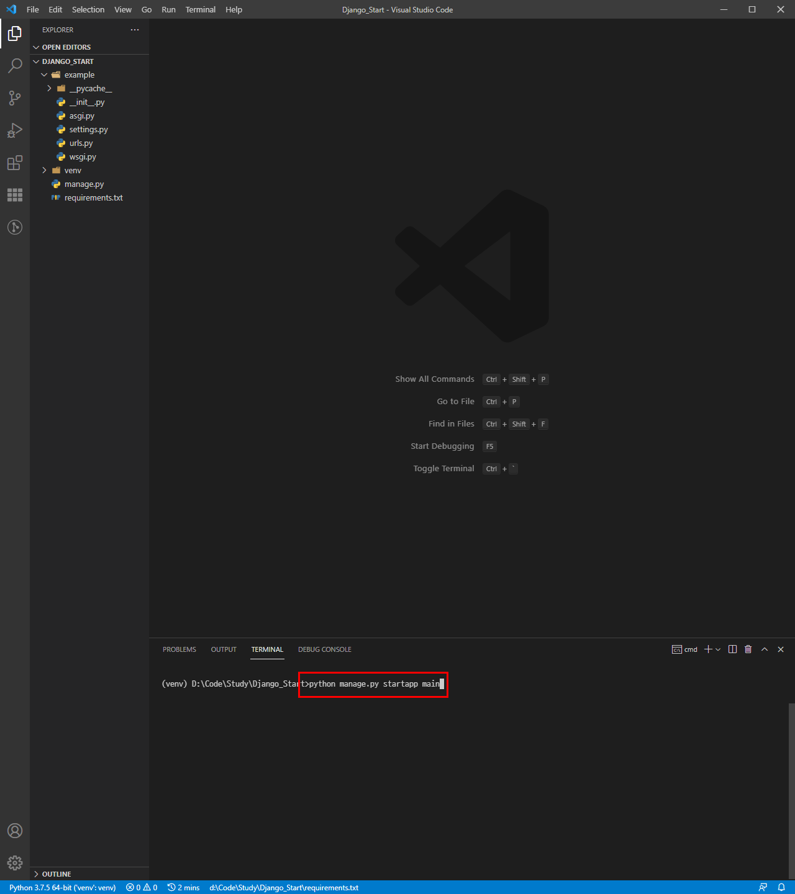Open the Run and Debug view
Viewport: 795px width, 894px height.
click(x=15, y=130)
